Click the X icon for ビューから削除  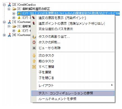[x=34, y=48]
